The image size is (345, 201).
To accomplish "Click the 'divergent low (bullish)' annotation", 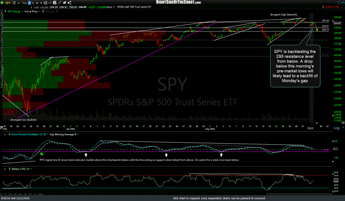I will [23, 120].
